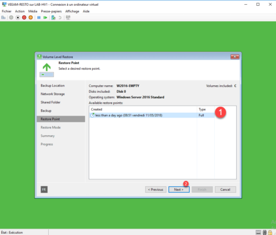276x235 pixels.
Task: Click the Progress wizard step
Action: pyautogui.click(x=47, y=145)
